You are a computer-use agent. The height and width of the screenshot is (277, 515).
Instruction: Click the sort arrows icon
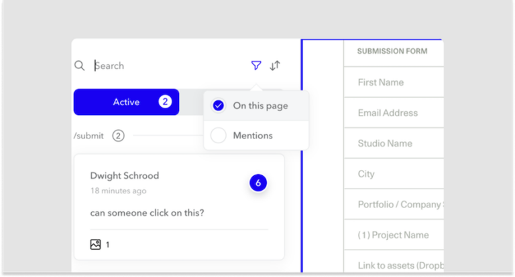(275, 66)
